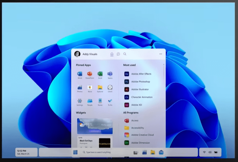Open the Clock pinned app
238x162 pixels.
point(110,88)
